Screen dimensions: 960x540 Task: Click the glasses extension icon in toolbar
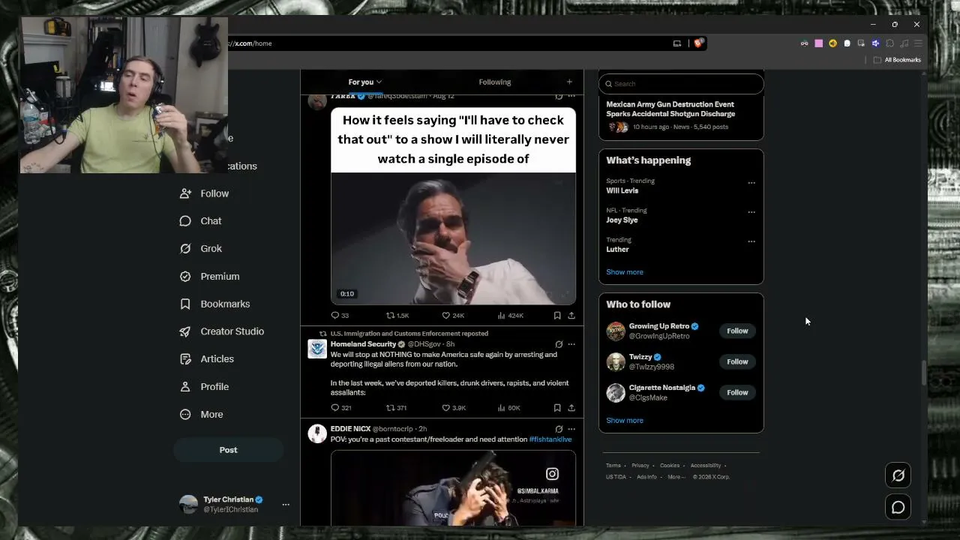click(804, 43)
